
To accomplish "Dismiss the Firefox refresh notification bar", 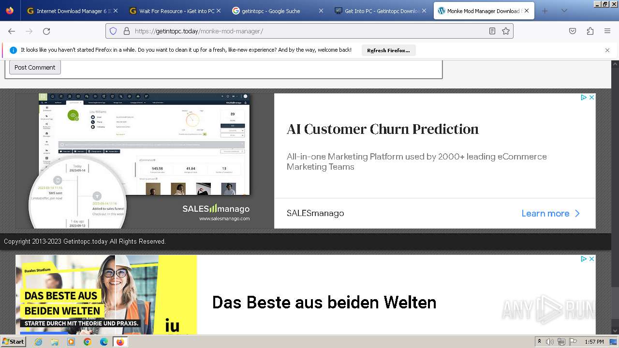I will [x=607, y=50].
